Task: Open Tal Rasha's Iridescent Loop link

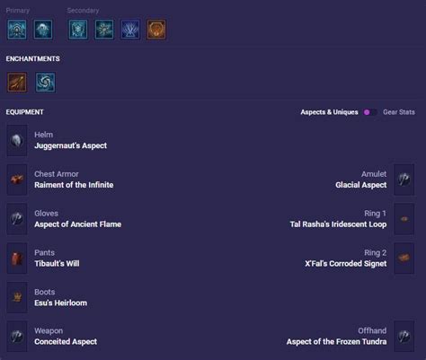Action: pyautogui.click(x=338, y=224)
